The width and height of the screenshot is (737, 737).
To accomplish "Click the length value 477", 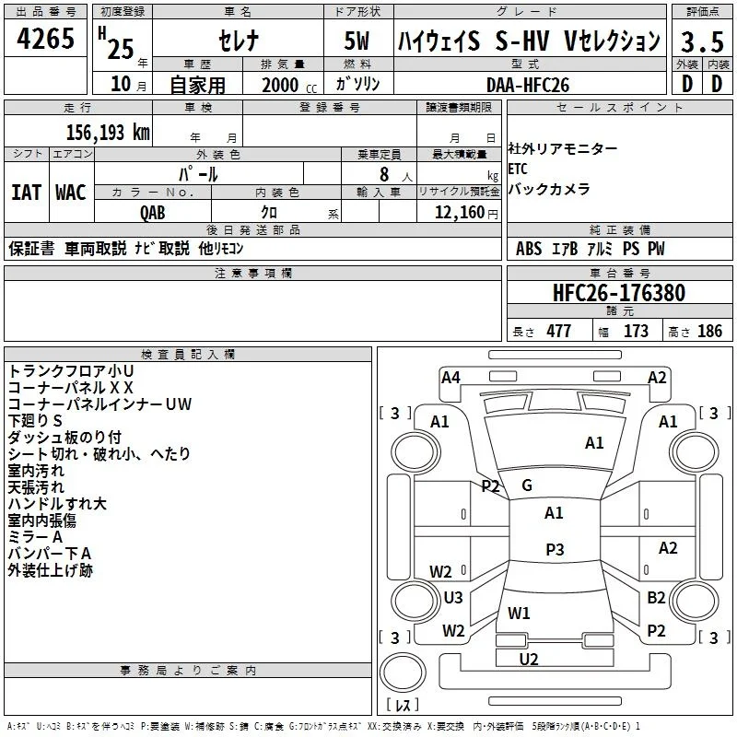I will coord(559,331).
